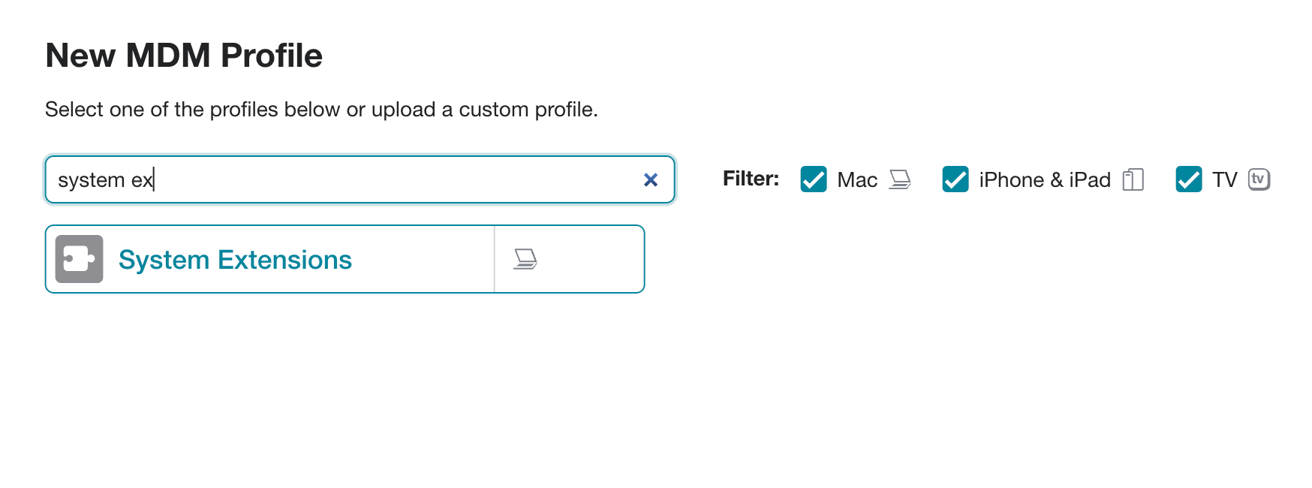Uncheck the TV filter checkbox
1312x488 pixels.
pos(1189,179)
